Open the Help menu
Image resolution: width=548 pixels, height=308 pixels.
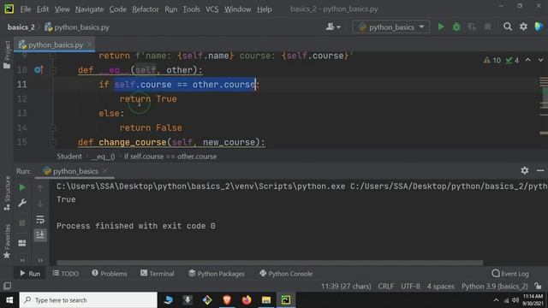click(x=265, y=9)
